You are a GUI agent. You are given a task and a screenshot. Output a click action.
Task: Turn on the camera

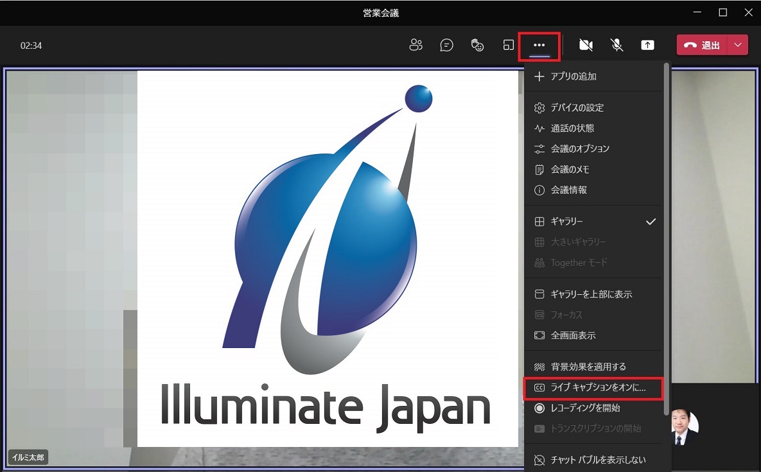586,45
